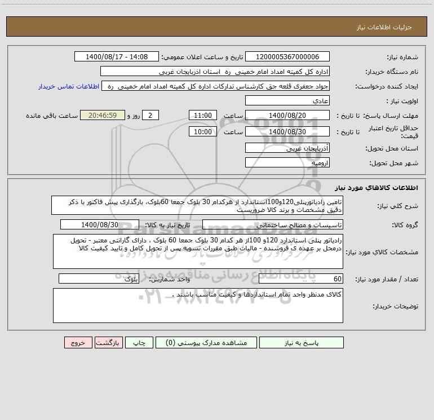434x420 pixels.
Task: Click response deadline time 11:00
Action: point(202,115)
